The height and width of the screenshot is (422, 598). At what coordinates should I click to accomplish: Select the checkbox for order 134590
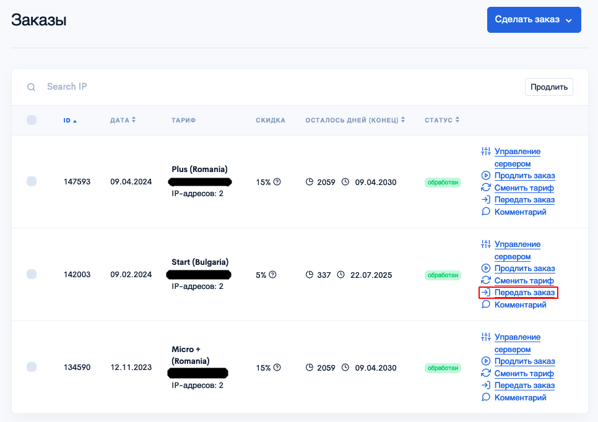(x=32, y=367)
